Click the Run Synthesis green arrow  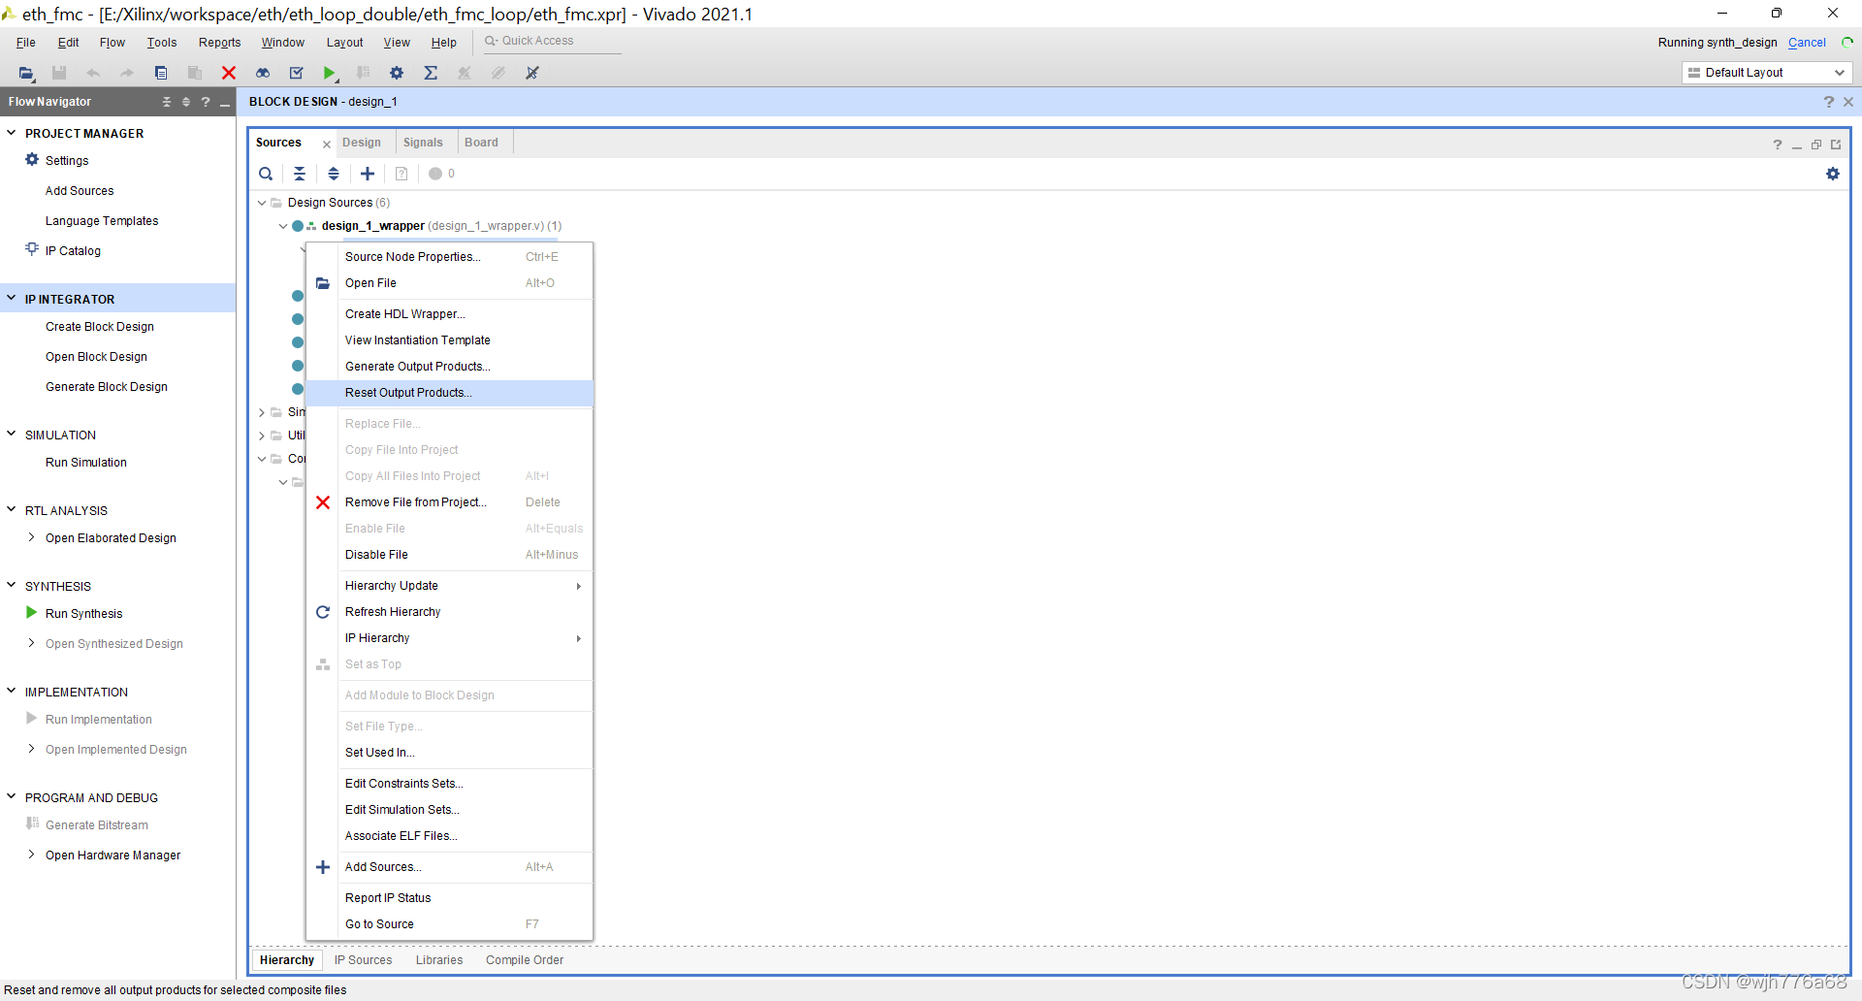coord(32,613)
